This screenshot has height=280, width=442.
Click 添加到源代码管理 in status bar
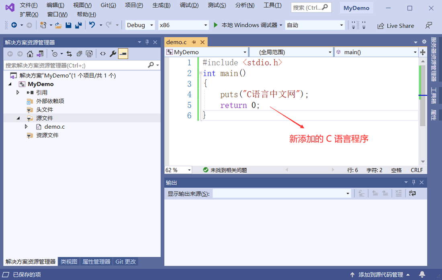380,274
